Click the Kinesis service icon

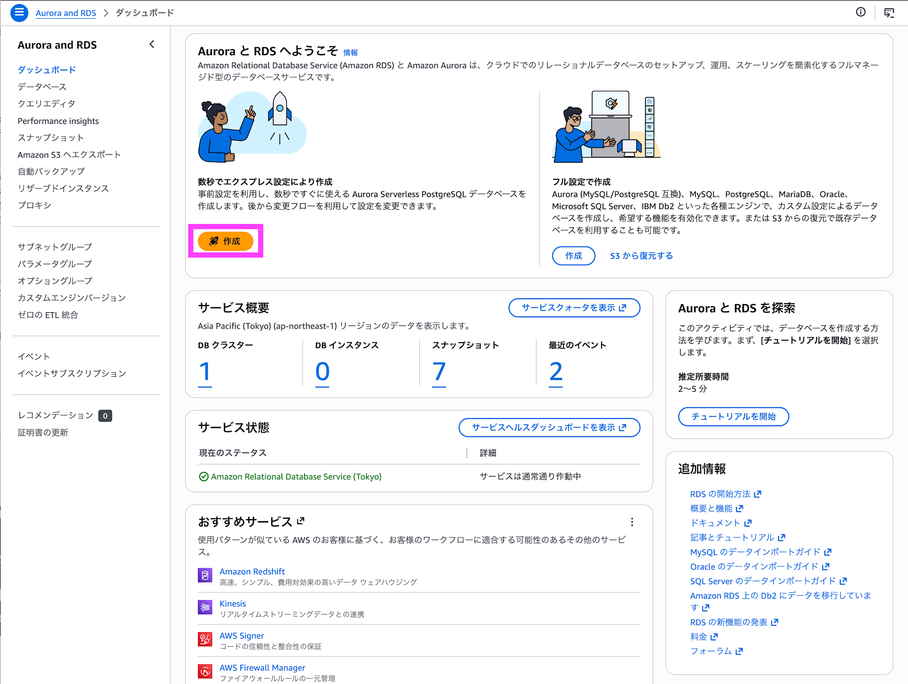click(x=205, y=607)
